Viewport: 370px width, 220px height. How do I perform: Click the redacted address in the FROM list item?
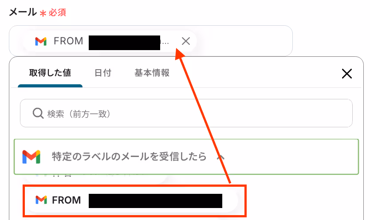coord(155,200)
